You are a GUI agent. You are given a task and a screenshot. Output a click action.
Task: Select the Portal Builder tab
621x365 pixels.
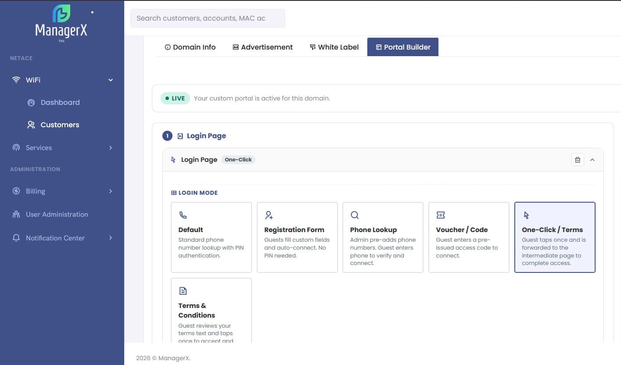click(403, 47)
